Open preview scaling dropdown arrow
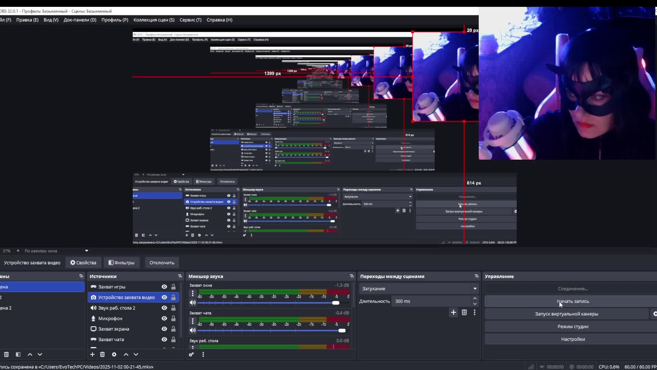 [87, 251]
